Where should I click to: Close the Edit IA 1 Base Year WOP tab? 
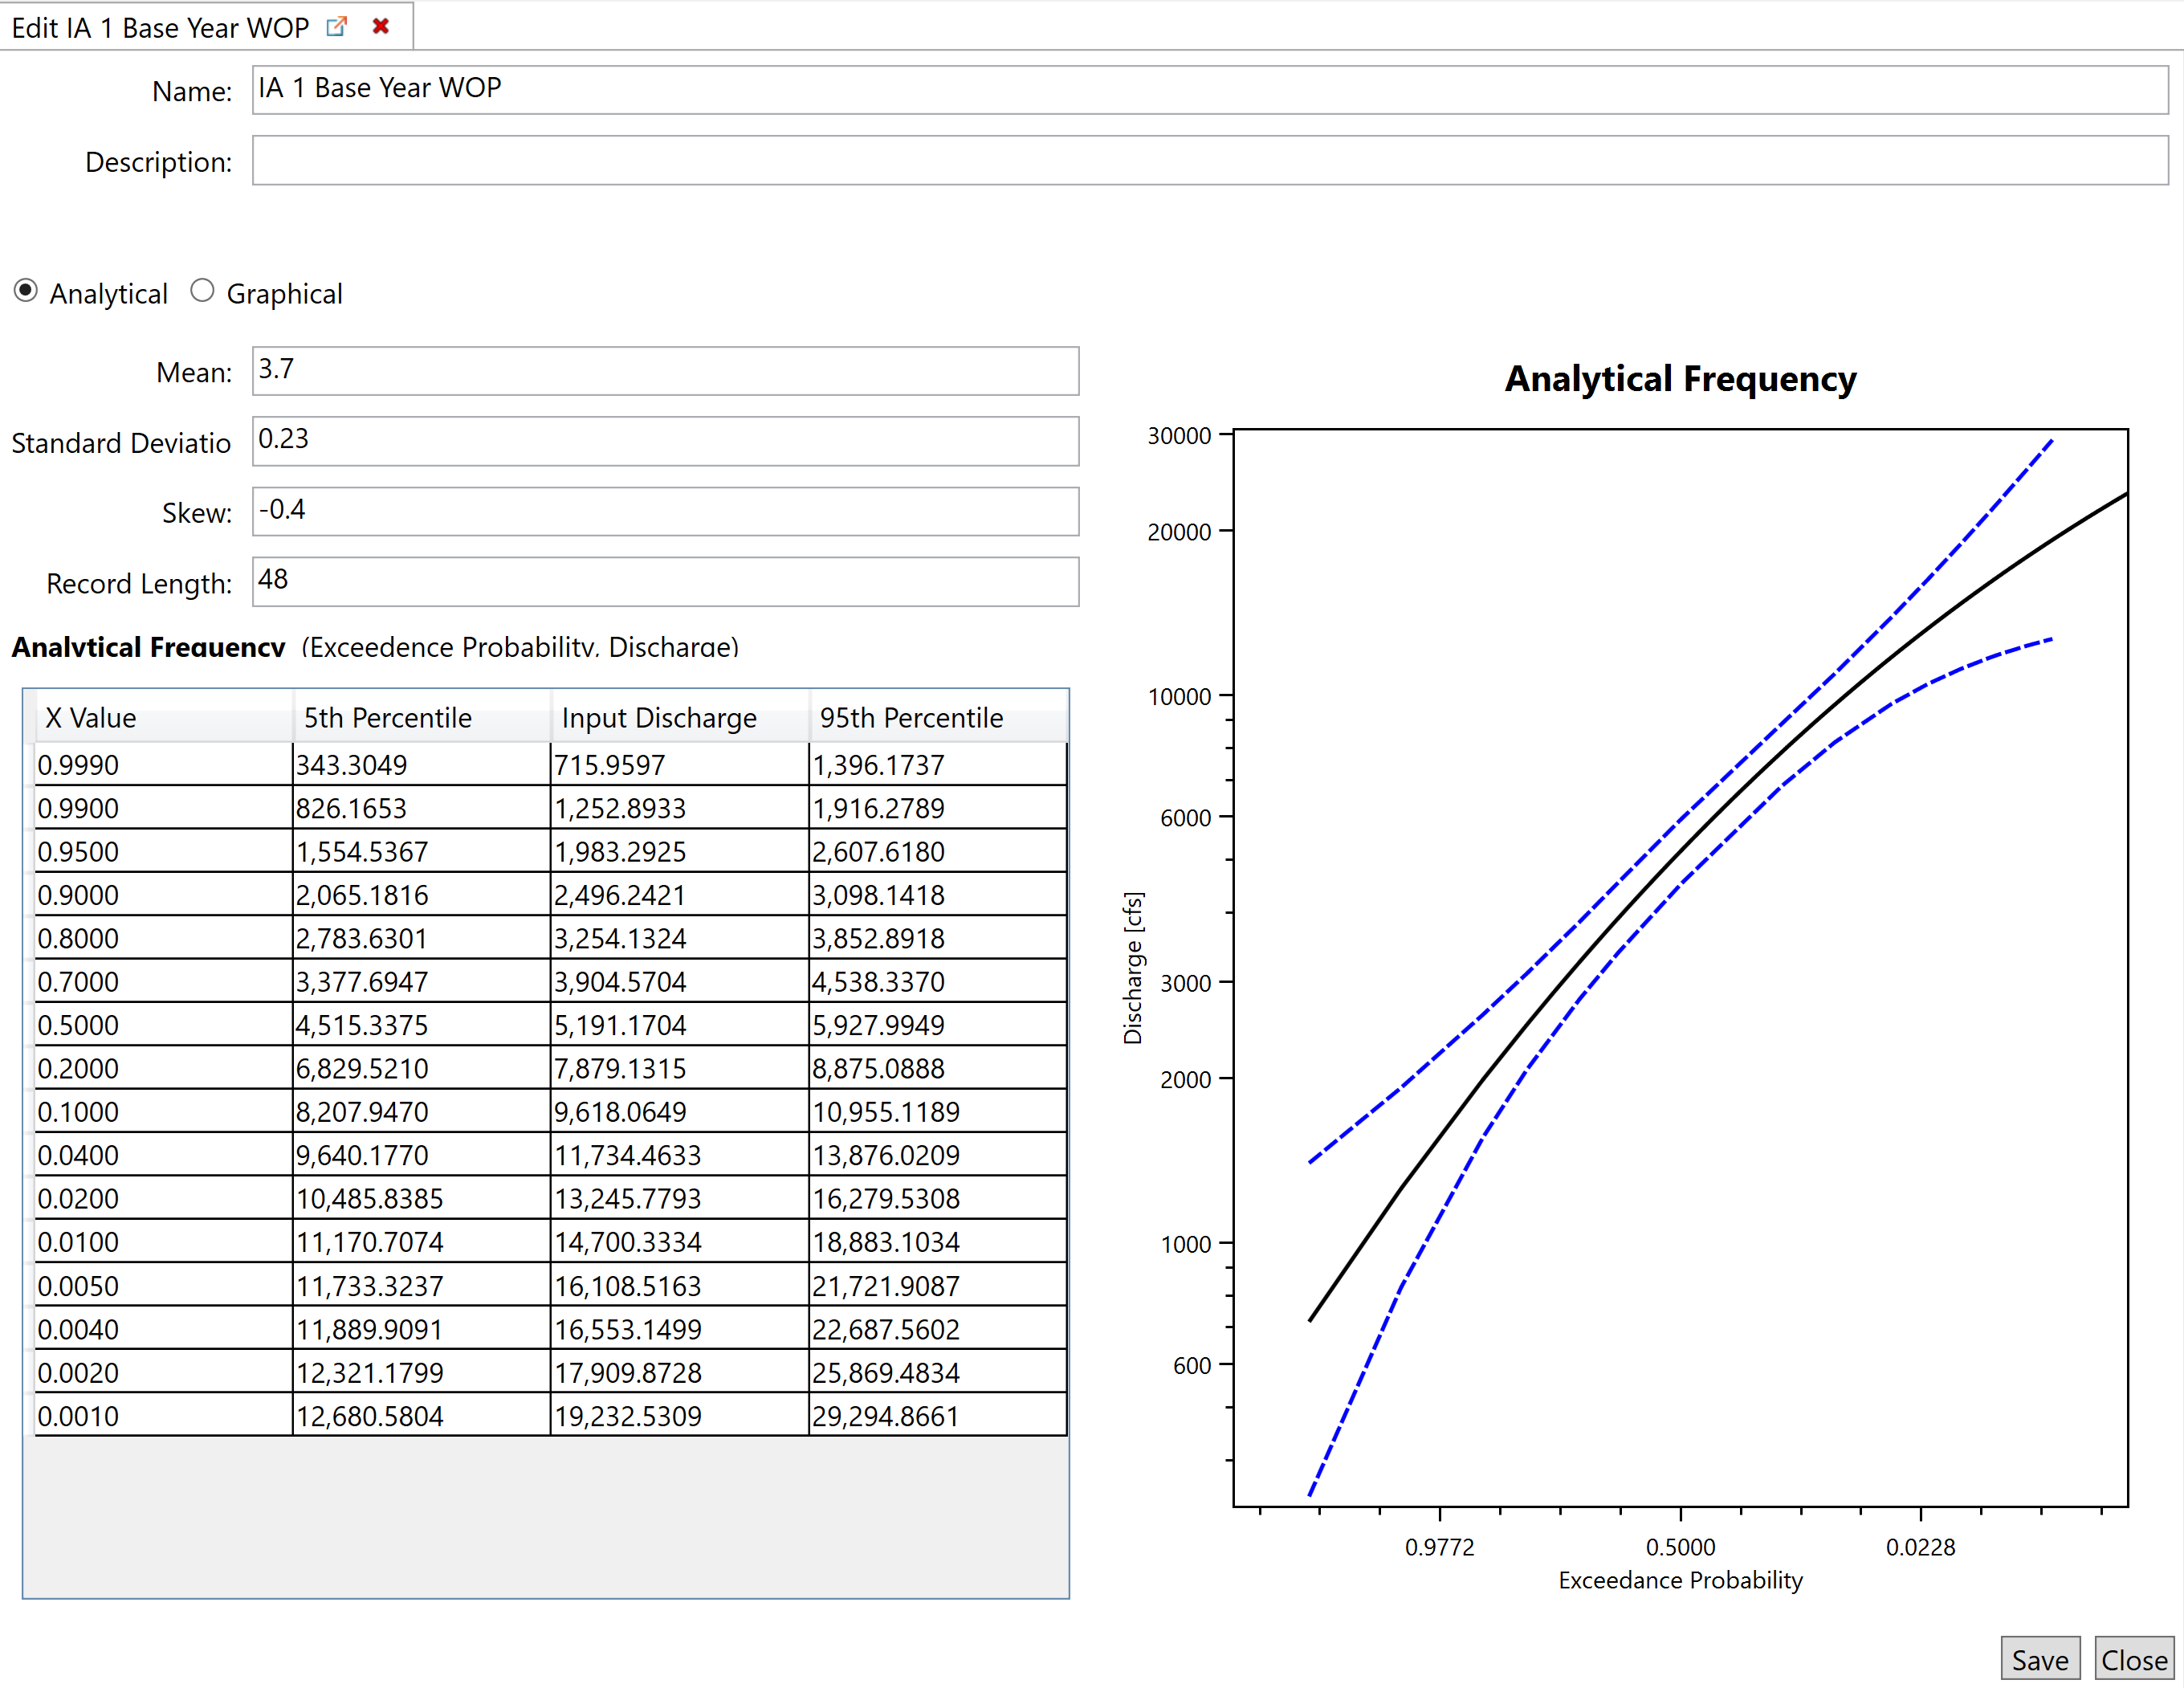(380, 27)
